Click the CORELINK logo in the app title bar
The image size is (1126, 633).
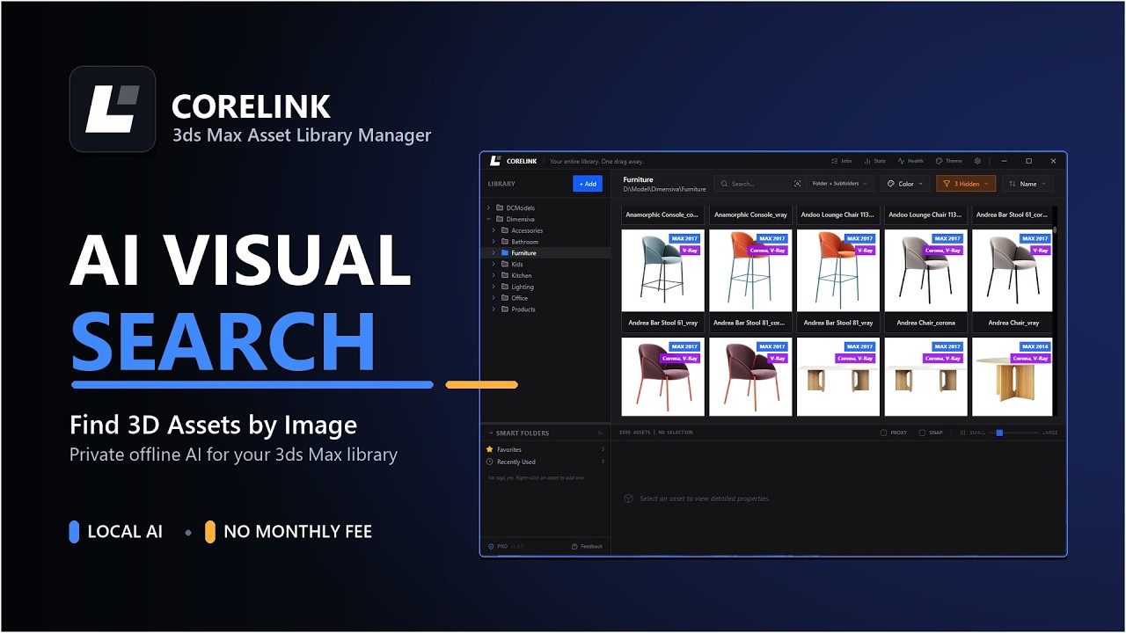click(x=496, y=161)
